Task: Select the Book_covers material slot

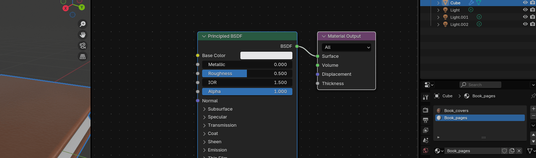Action: 456,111
